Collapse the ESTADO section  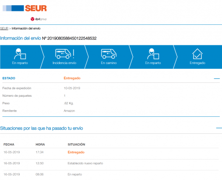[217, 78]
